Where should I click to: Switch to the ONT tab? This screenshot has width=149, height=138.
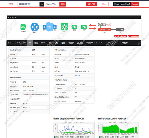18,43
